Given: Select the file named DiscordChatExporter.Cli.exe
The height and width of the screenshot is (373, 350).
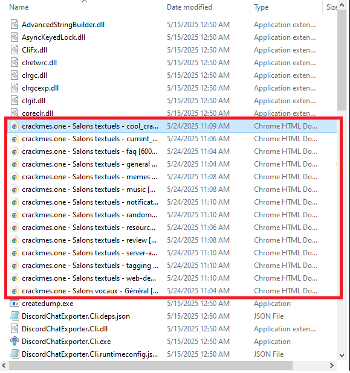Looking at the screenshot, I should click(x=66, y=342).
